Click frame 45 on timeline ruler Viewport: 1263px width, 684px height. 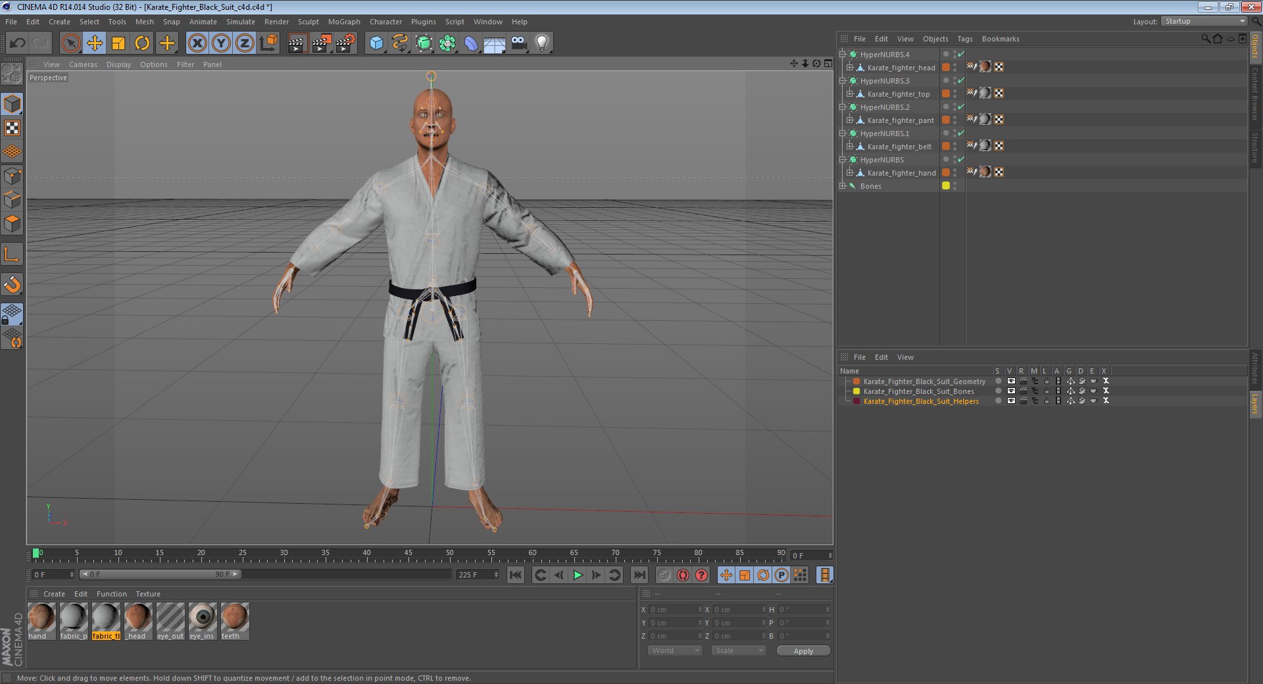pyautogui.click(x=408, y=554)
